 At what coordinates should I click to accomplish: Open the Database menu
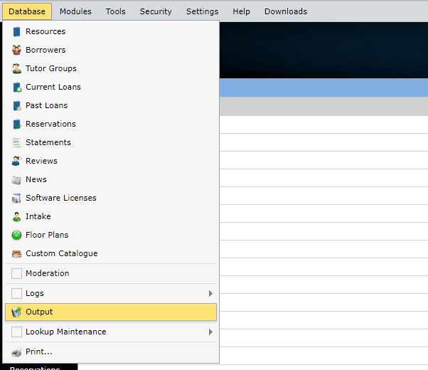coord(27,11)
